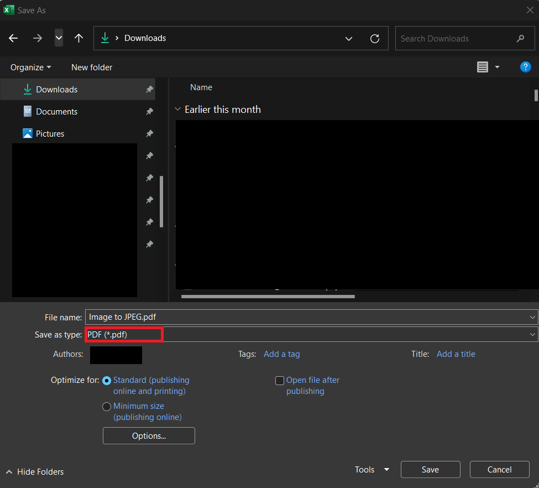The width and height of the screenshot is (539, 488).
Task: Open the view options dropdown arrow
Action: tap(497, 67)
